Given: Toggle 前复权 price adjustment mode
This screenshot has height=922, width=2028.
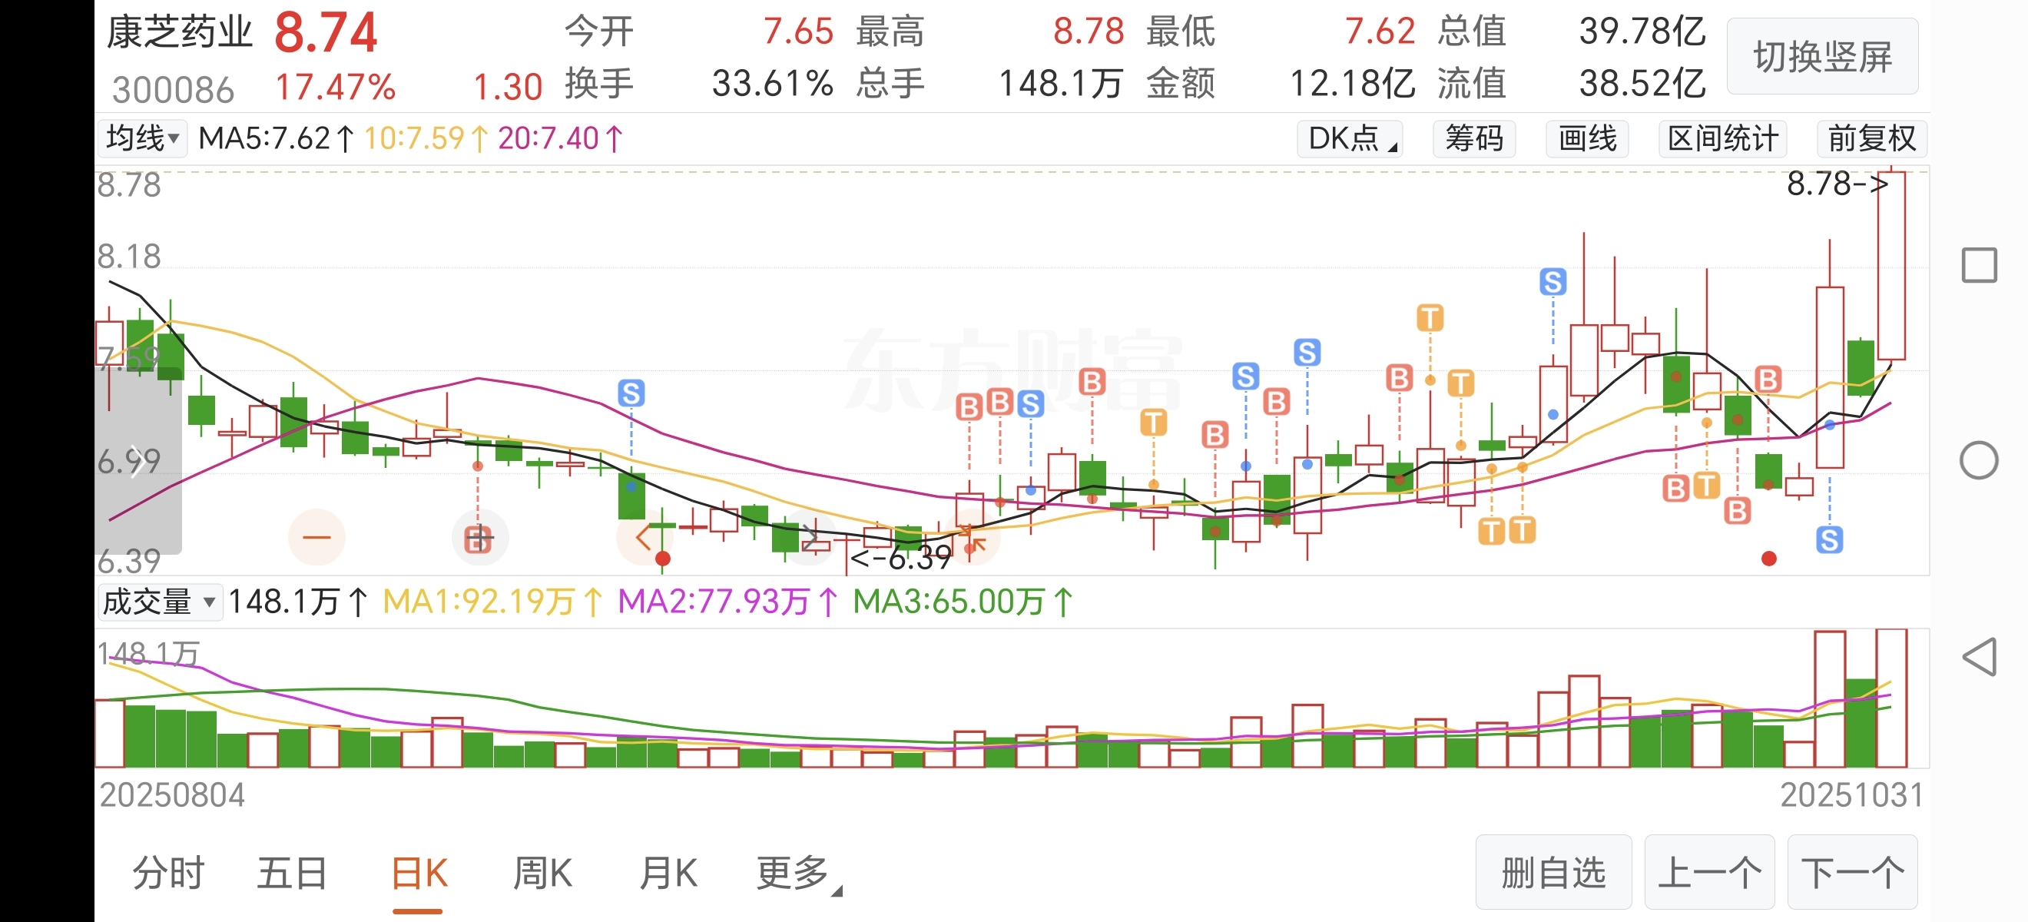Looking at the screenshot, I should coord(1871,138).
